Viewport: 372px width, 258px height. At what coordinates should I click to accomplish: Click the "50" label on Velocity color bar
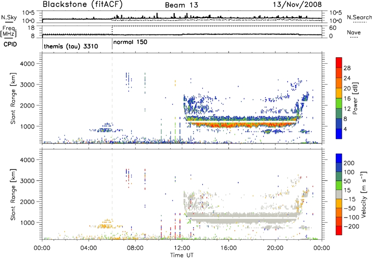click(347, 181)
